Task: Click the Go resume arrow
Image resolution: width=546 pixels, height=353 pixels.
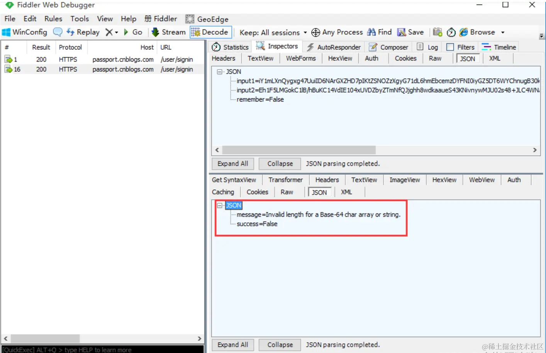Action: click(x=133, y=32)
